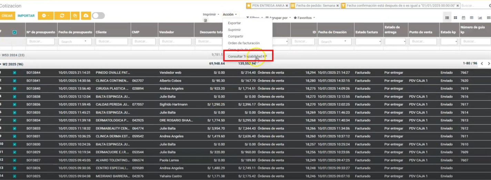491x180 pixels.
Task: Switch to pivot table view icon
Action: 472,18
